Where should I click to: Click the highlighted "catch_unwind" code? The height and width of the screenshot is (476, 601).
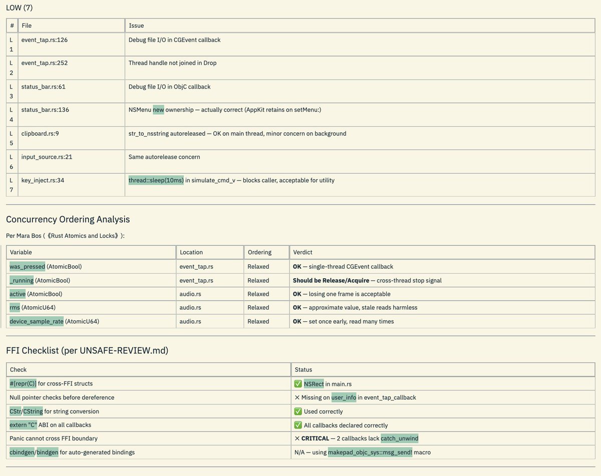[x=400, y=438]
